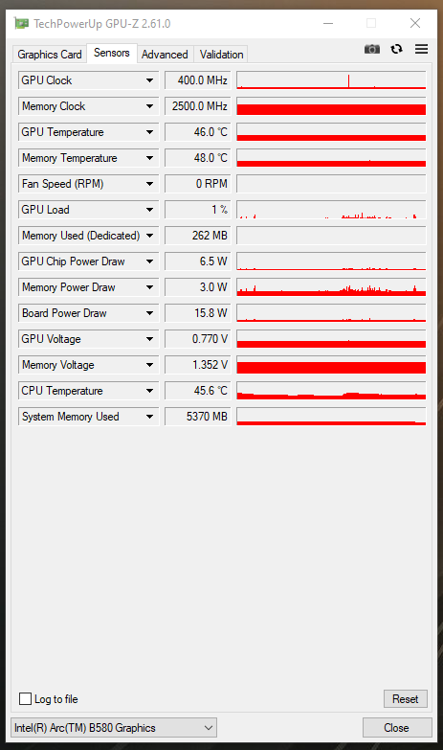Click the 400.0 MHz GPU clock value
443x750 pixels.
(198, 80)
